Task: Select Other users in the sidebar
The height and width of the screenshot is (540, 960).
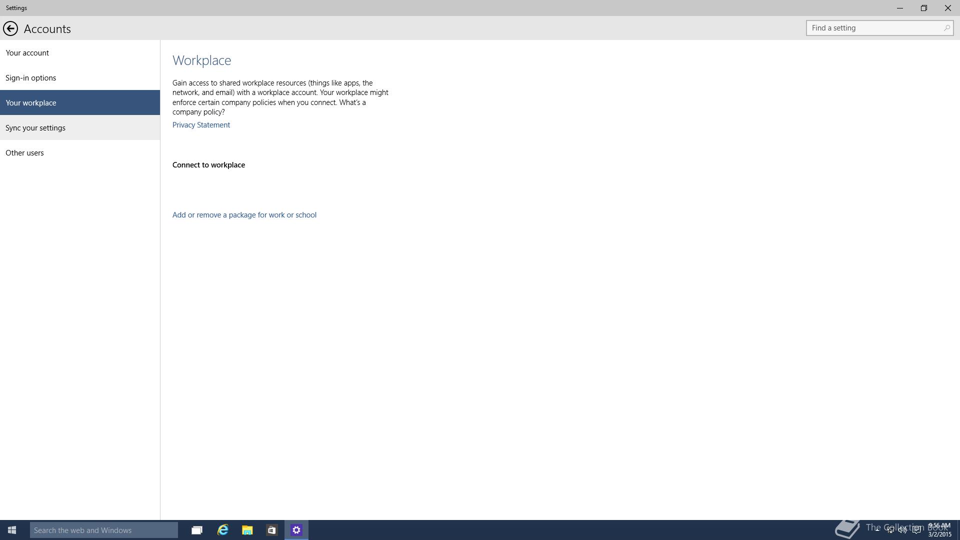Action: (x=80, y=152)
